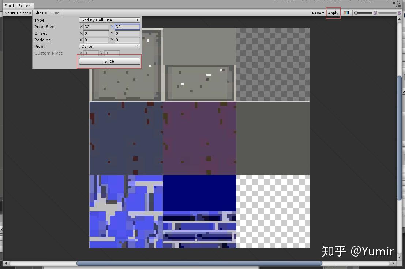The image size is (405, 269).
Task: Select the white checkered empty tile
Action: click(x=273, y=211)
